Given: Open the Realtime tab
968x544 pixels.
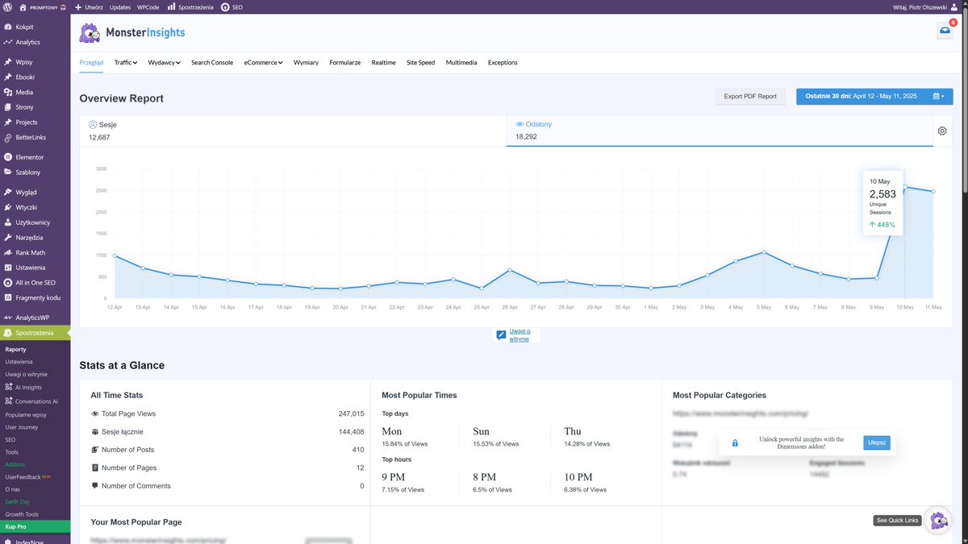Looking at the screenshot, I should [x=383, y=62].
